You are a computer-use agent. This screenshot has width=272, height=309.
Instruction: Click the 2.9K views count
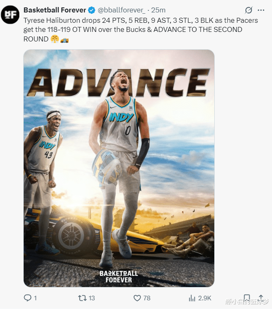point(205,298)
